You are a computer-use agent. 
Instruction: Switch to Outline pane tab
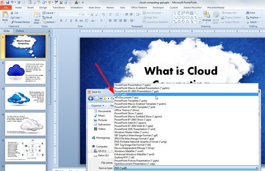(20, 31)
